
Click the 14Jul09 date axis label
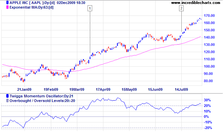[181, 89]
